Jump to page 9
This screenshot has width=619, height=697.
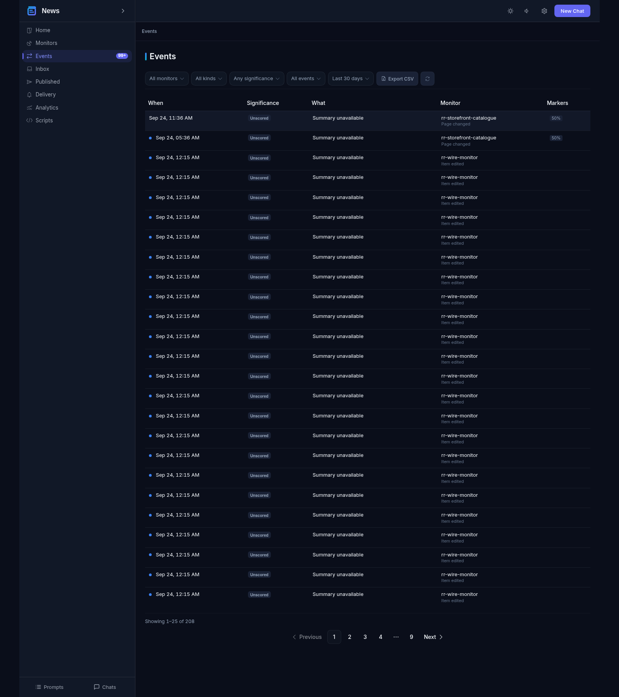click(412, 637)
